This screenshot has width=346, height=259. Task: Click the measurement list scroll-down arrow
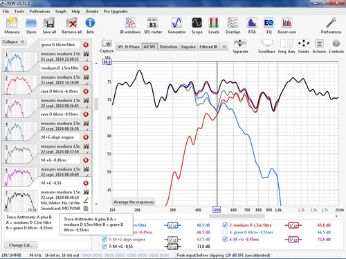click(x=96, y=204)
